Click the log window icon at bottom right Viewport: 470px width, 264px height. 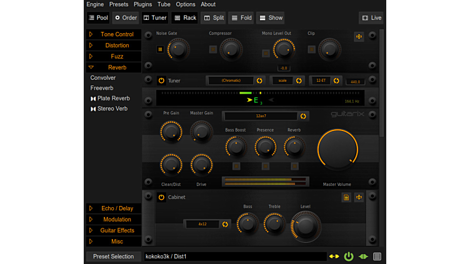[377, 257]
